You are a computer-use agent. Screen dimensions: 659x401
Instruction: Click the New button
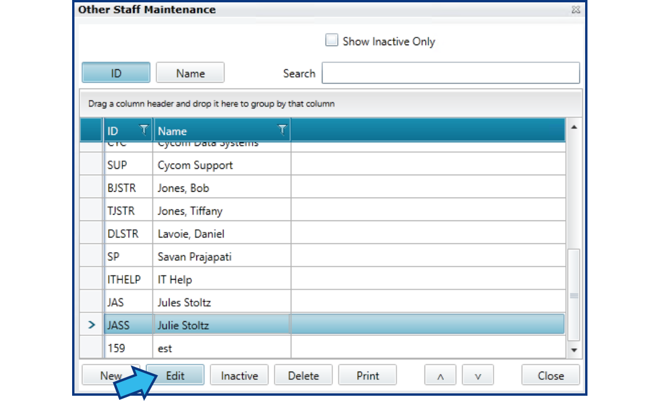[111, 375]
